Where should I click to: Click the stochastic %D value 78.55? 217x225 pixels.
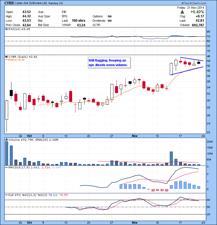tap(63, 195)
